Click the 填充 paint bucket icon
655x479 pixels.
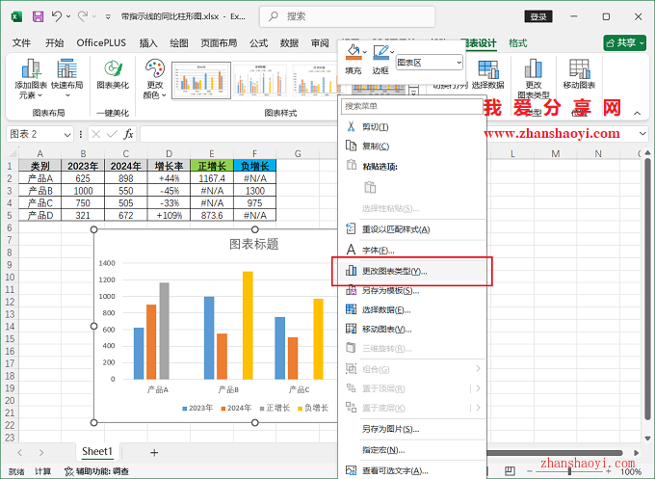click(x=354, y=57)
